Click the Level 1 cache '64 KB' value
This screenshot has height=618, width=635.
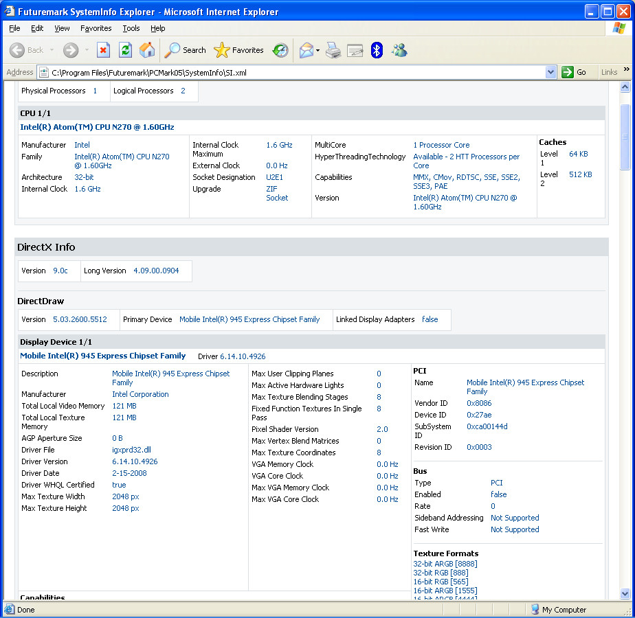click(x=579, y=154)
